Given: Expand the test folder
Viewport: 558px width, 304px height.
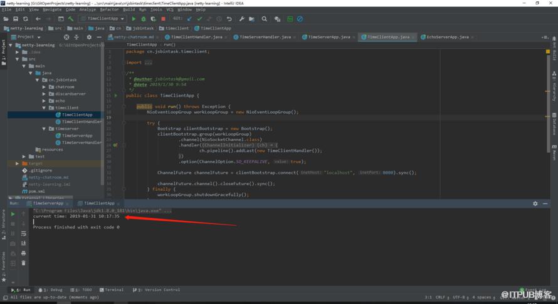Looking at the screenshot, I should (x=24, y=156).
